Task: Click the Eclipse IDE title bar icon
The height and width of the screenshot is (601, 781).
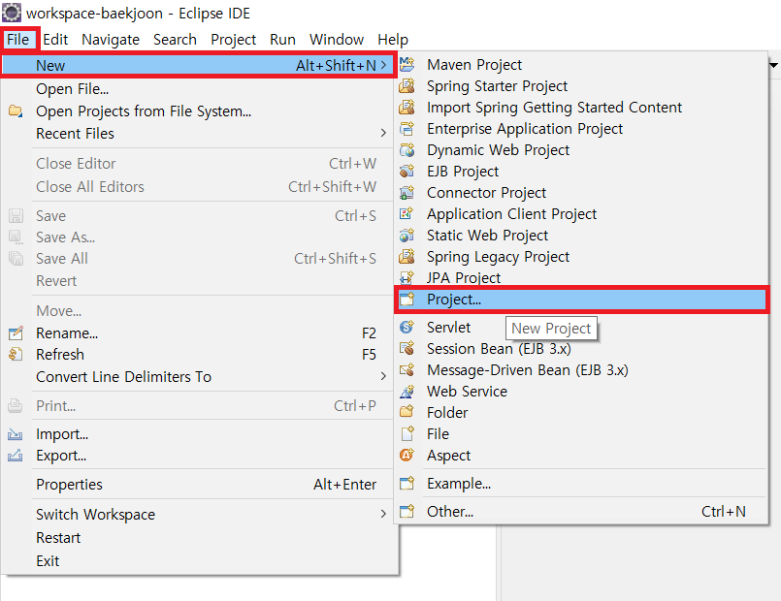Action: 12,13
